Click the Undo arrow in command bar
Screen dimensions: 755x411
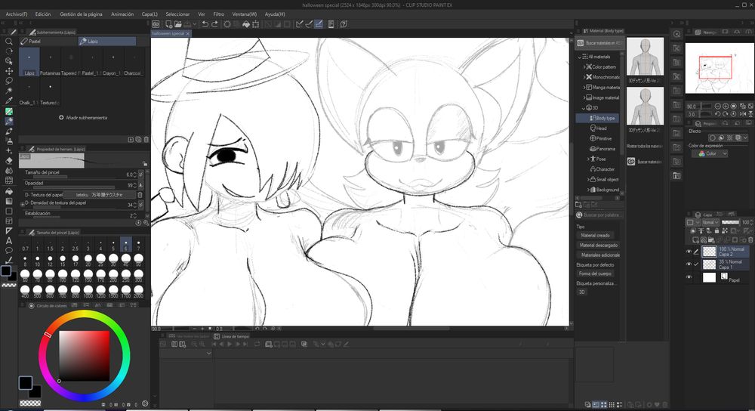click(205, 24)
